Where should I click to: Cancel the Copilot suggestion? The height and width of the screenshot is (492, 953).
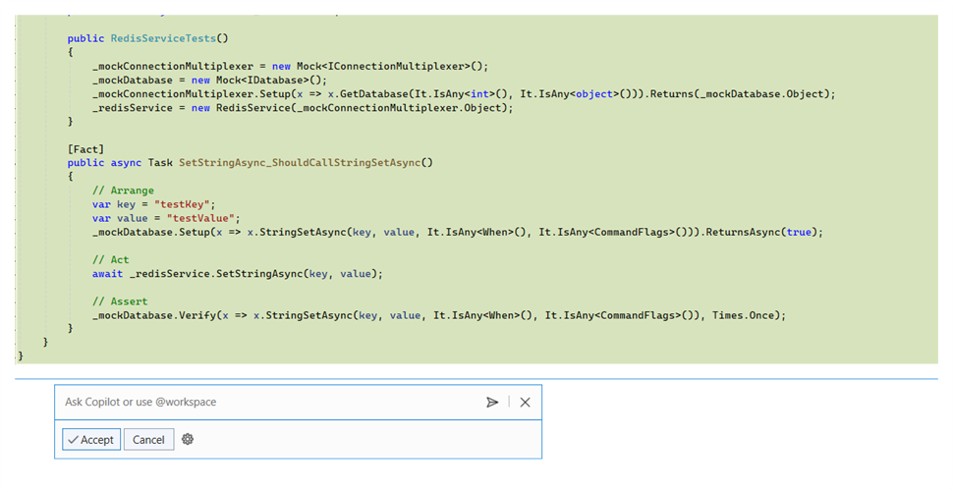tap(148, 439)
